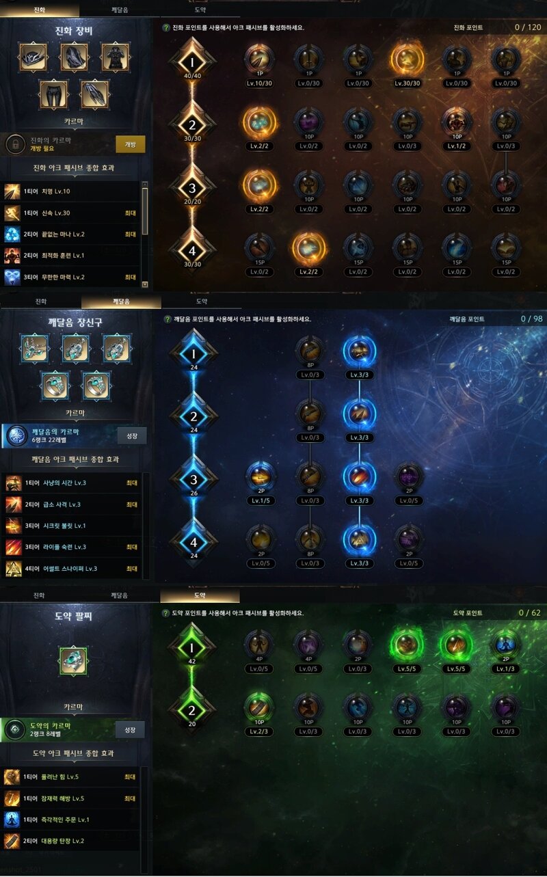Image resolution: width=547 pixels, height=877 pixels.
Task: Click the bracelet icon under 도약 팔찌
Action: coord(74,662)
